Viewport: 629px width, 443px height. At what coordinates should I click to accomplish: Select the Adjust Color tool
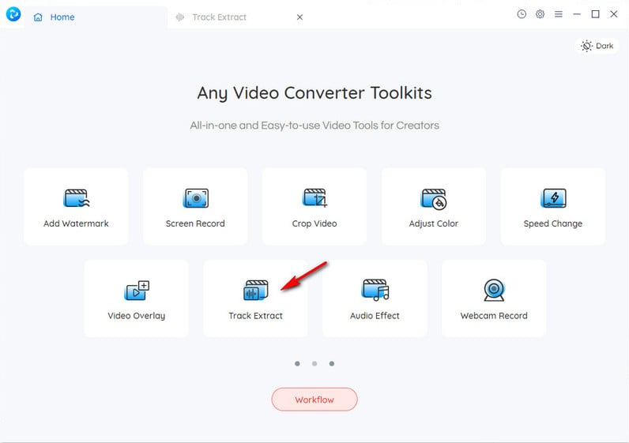tap(434, 206)
